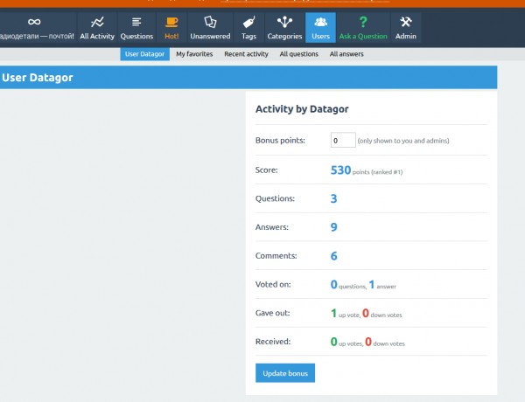The image size is (525, 402).
Task: Select the Users people icon
Action: point(319,22)
